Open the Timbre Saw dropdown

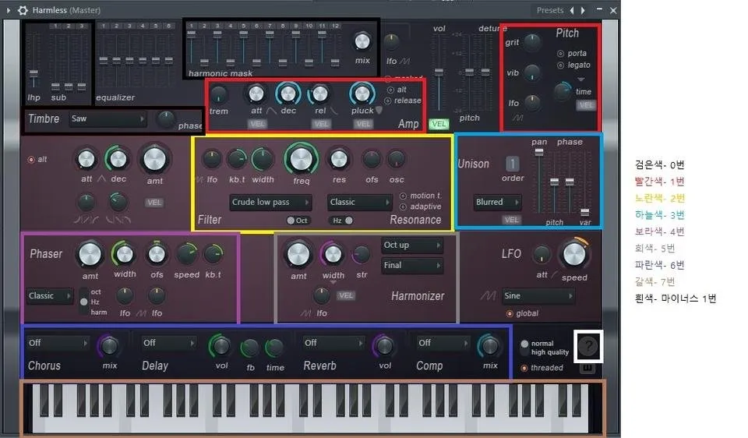click(x=108, y=118)
